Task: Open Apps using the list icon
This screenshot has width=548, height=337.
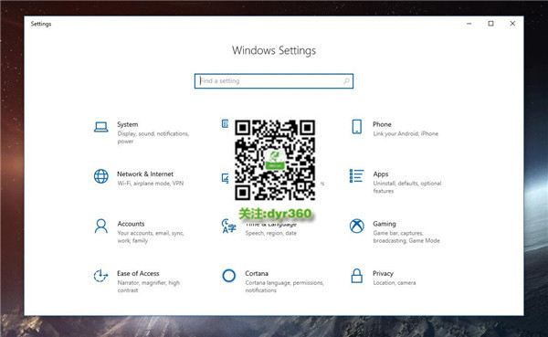Action: (357, 176)
